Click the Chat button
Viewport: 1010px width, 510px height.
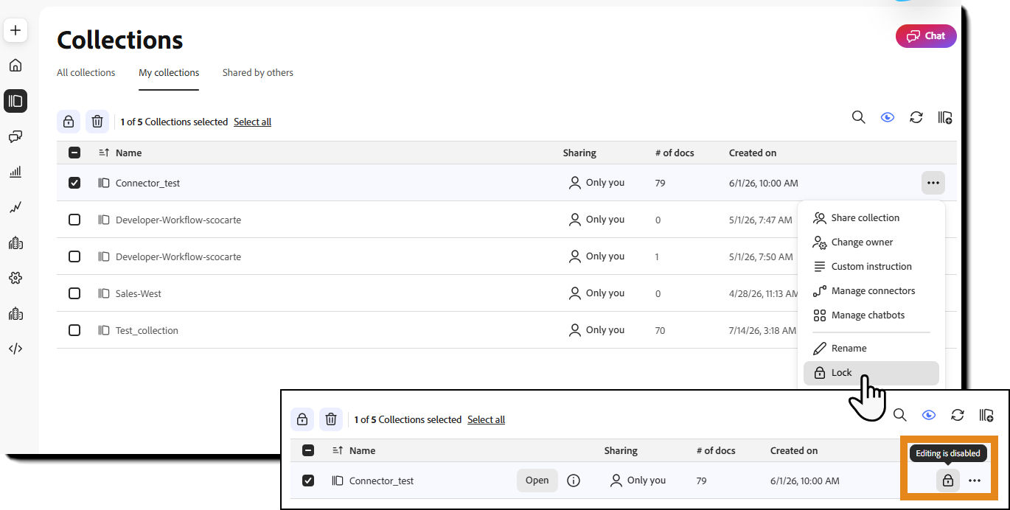point(926,36)
